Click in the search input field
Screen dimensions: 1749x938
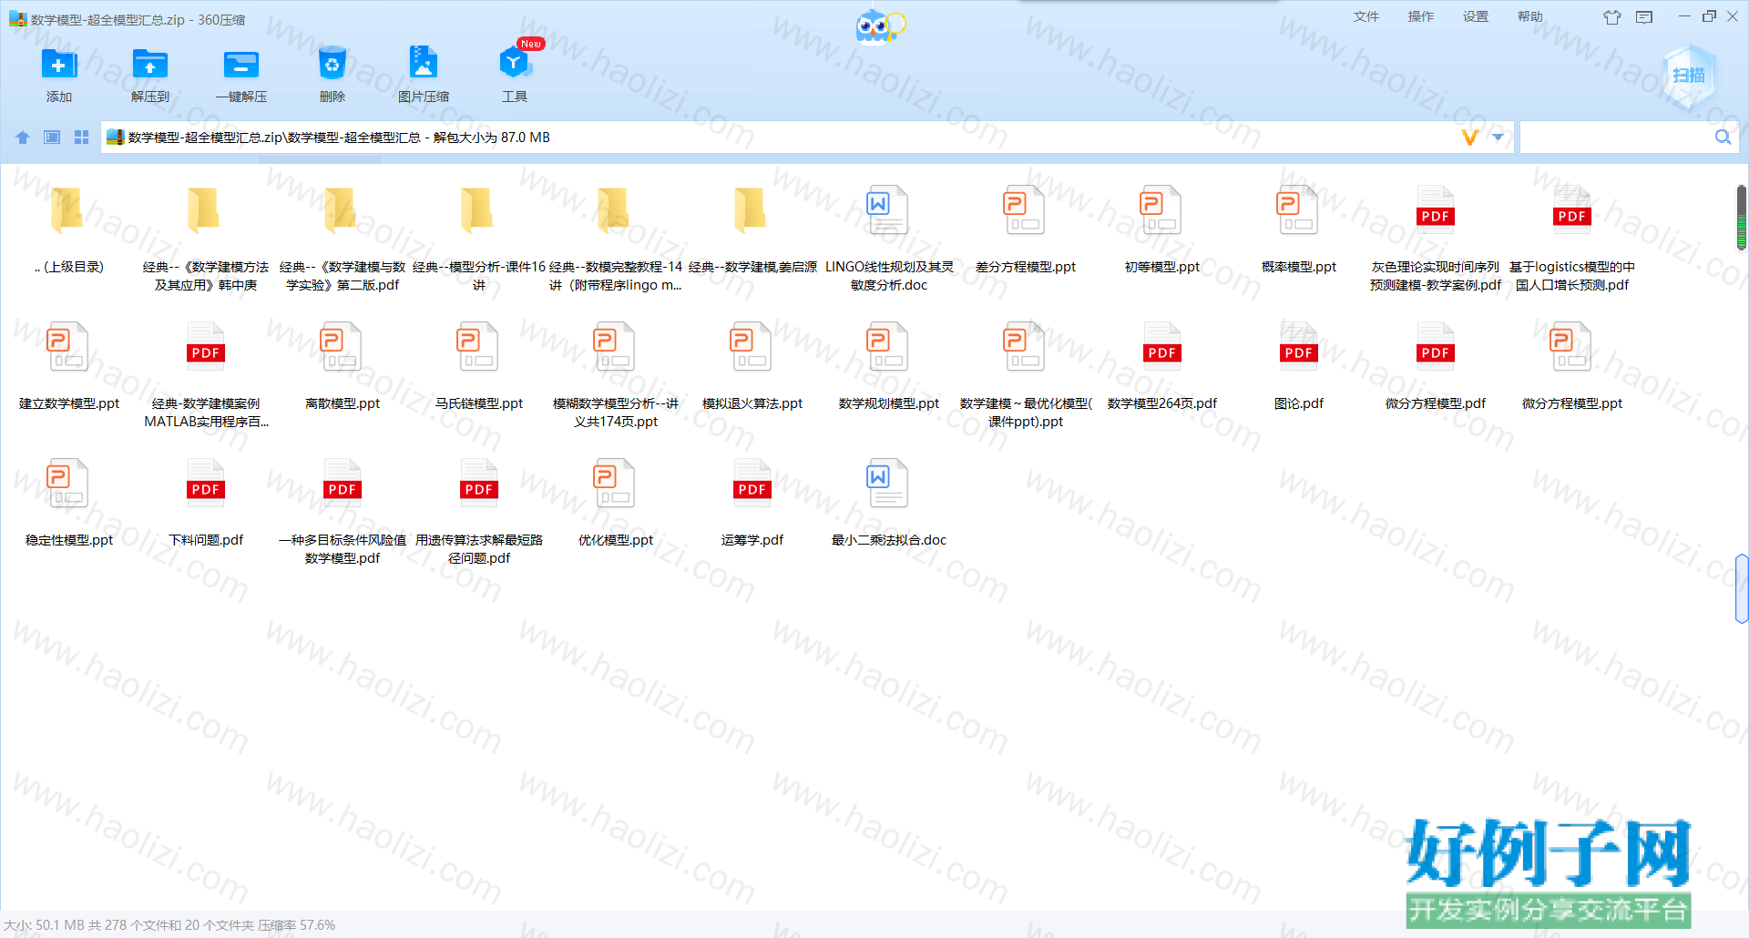click(1616, 138)
